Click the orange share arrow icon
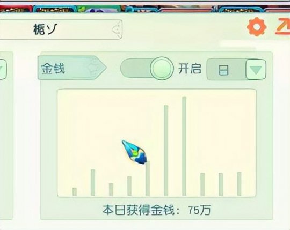Viewport: 290px width, 230px height. tap(283, 26)
